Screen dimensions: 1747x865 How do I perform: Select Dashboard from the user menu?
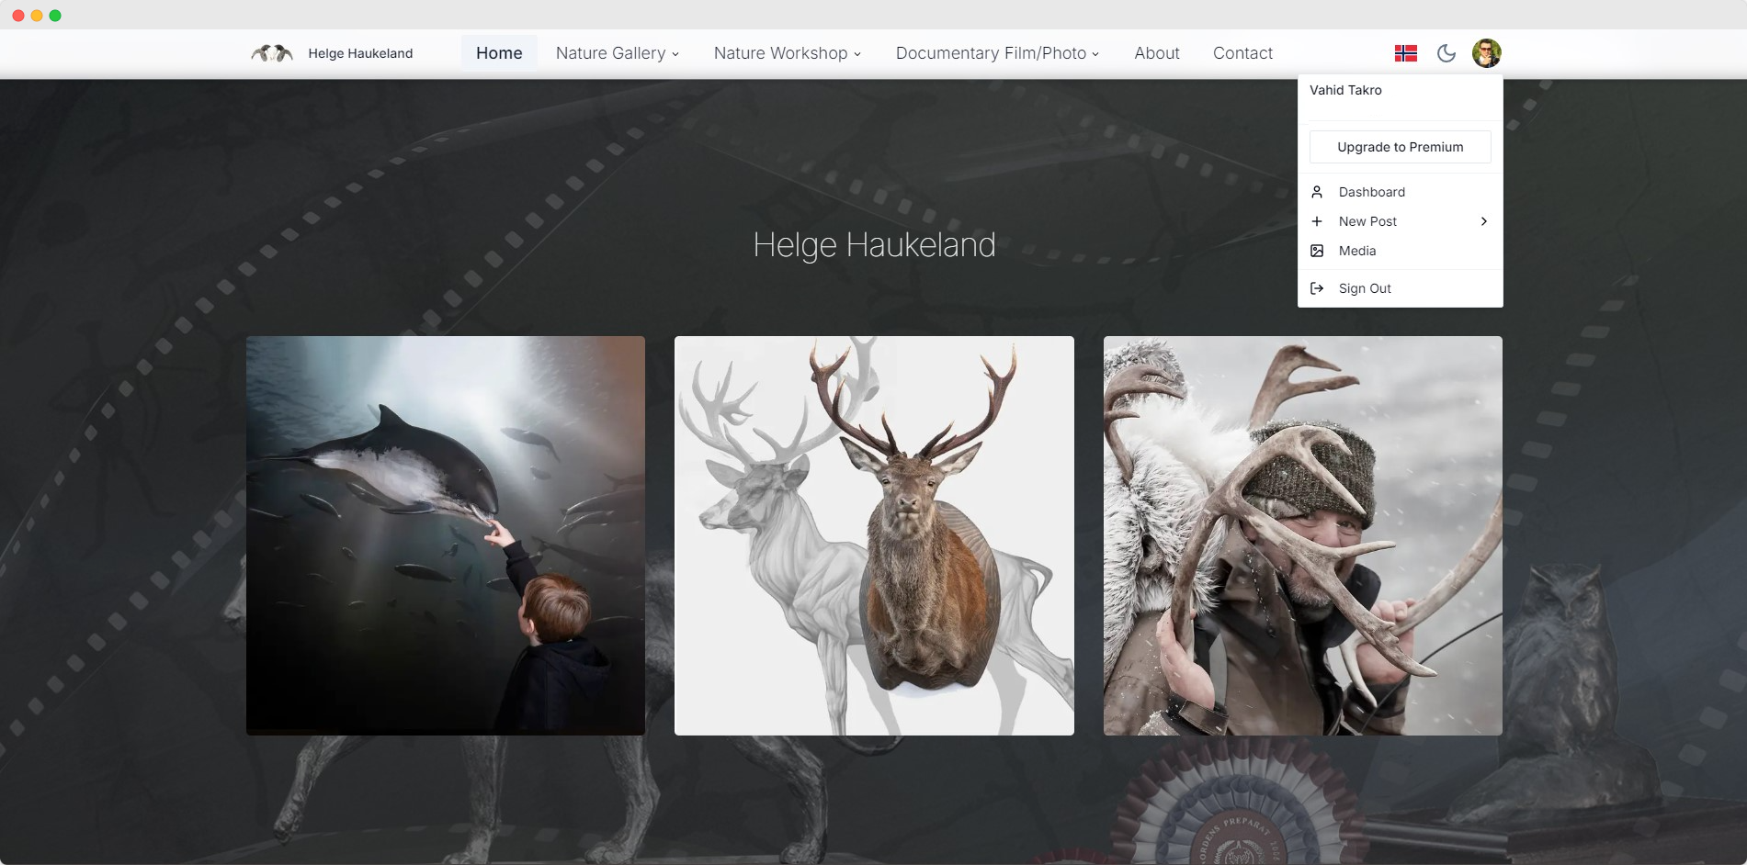click(x=1400, y=192)
